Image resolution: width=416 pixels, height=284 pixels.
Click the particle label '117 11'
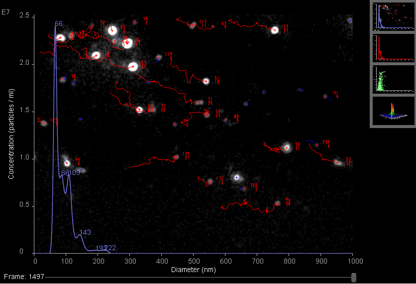tap(203, 23)
